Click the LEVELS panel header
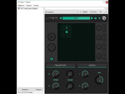125x94 pixels. [92, 65]
